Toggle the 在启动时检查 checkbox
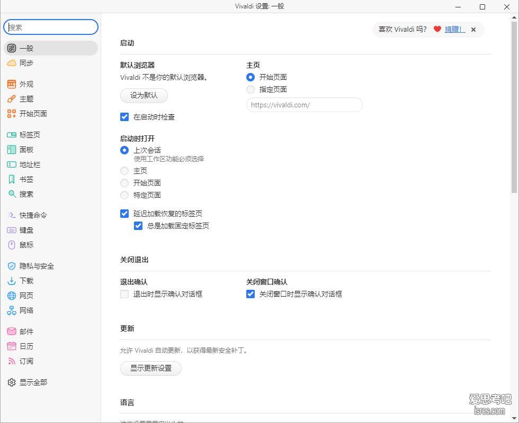The width and height of the screenshot is (519, 423). click(x=124, y=117)
